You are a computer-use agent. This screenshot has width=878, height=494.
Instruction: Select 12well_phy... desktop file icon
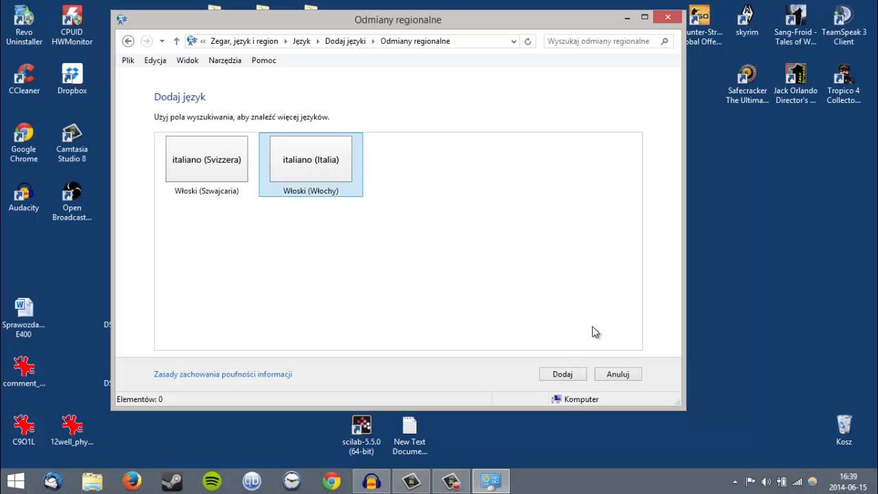pos(72,430)
